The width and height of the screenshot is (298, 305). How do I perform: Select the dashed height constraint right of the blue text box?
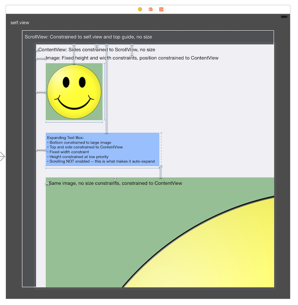coord(161,149)
